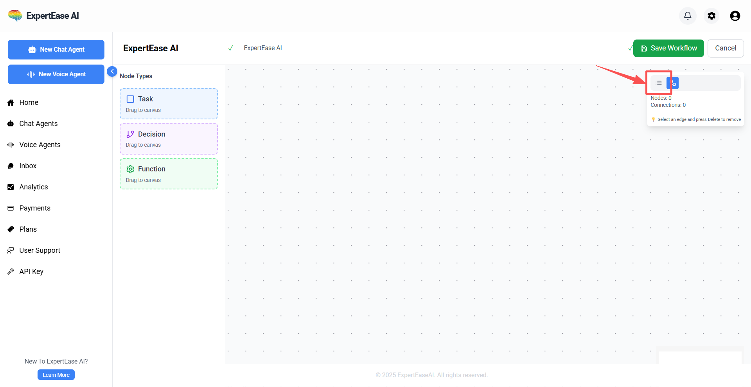This screenshot has width=751, height=387.
Task: Click the Decision node branch icon
Action: 130,134
